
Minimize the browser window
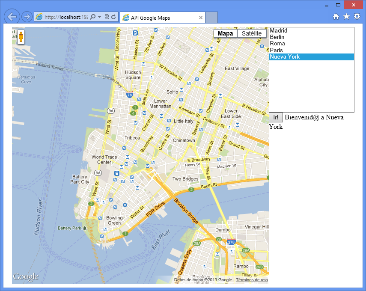click(x=327, y=6)
